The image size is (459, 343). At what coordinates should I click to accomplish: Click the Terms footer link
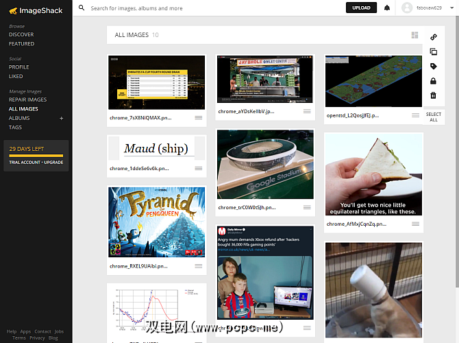tap(19, 338)
